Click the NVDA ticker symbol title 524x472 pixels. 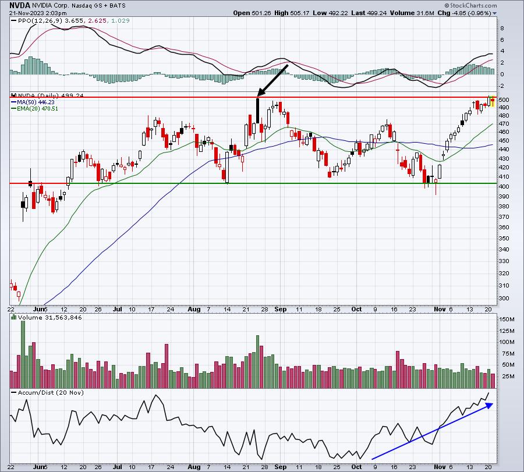[20, 5]
